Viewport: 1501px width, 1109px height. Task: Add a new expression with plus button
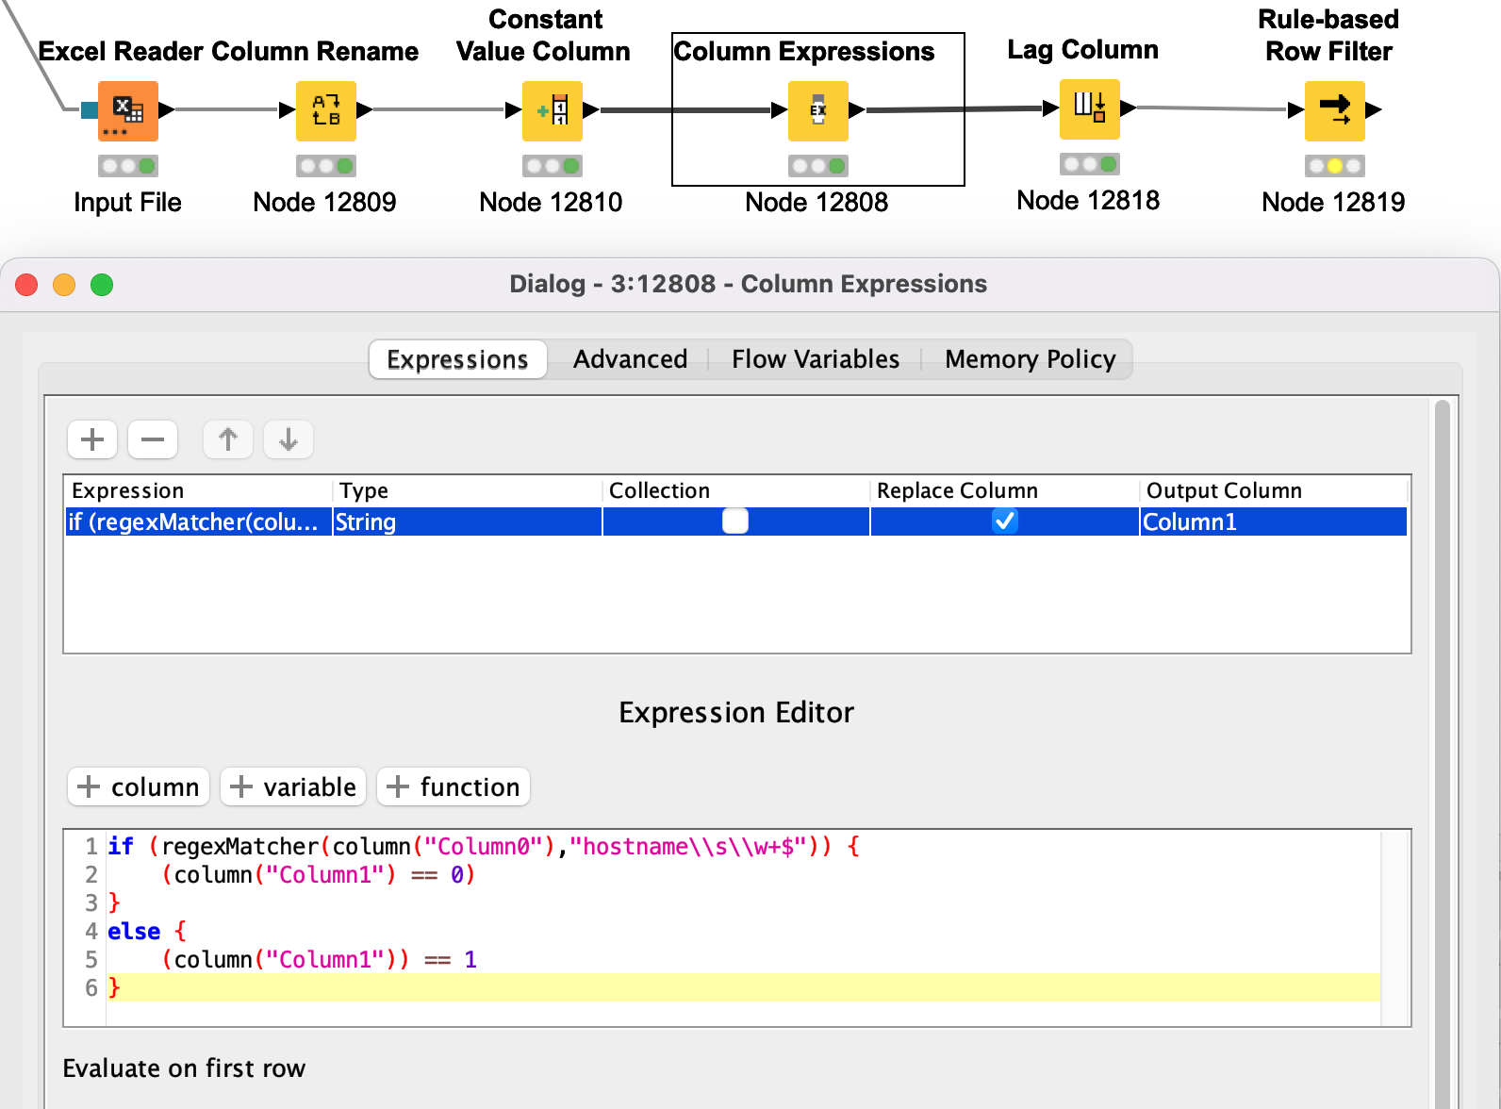coord(92,439)
